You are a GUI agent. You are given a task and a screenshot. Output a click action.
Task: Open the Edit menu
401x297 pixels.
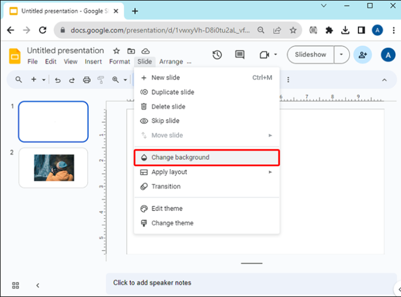click(x=51, y=62)
